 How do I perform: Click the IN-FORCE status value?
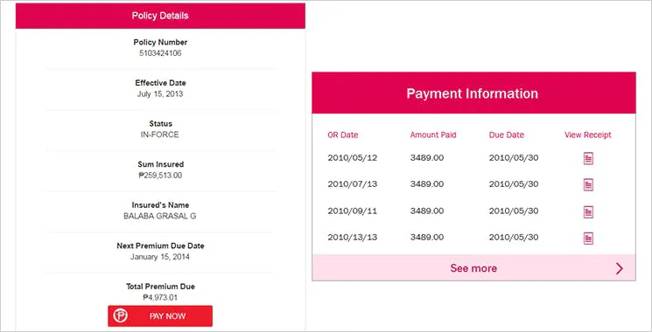tap(160, 135)
